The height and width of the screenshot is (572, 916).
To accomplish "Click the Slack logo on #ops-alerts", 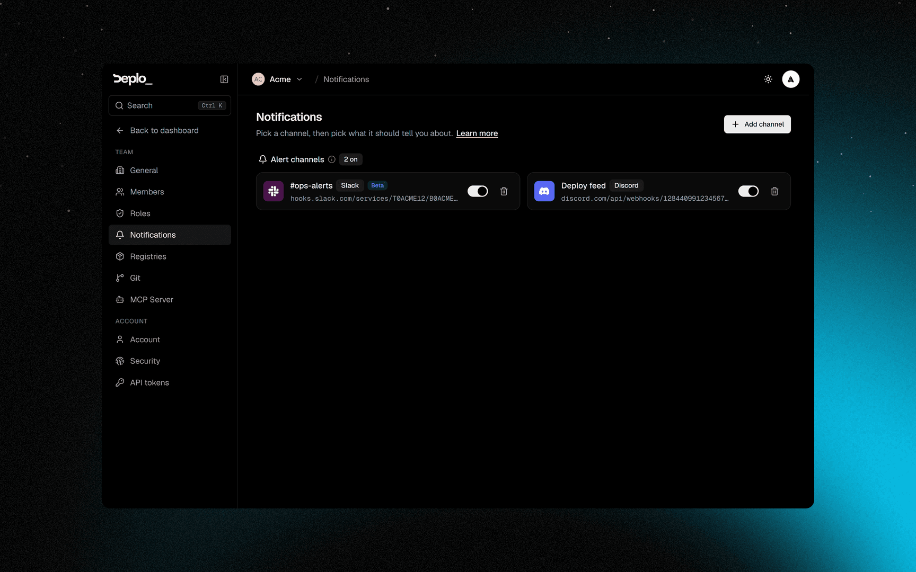I will click(x=274, y=191).
